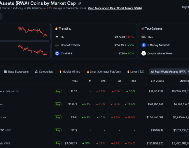189x148 pixels.
Task: Open the FIGR_HELOC coin row
Action: point(94,91)
